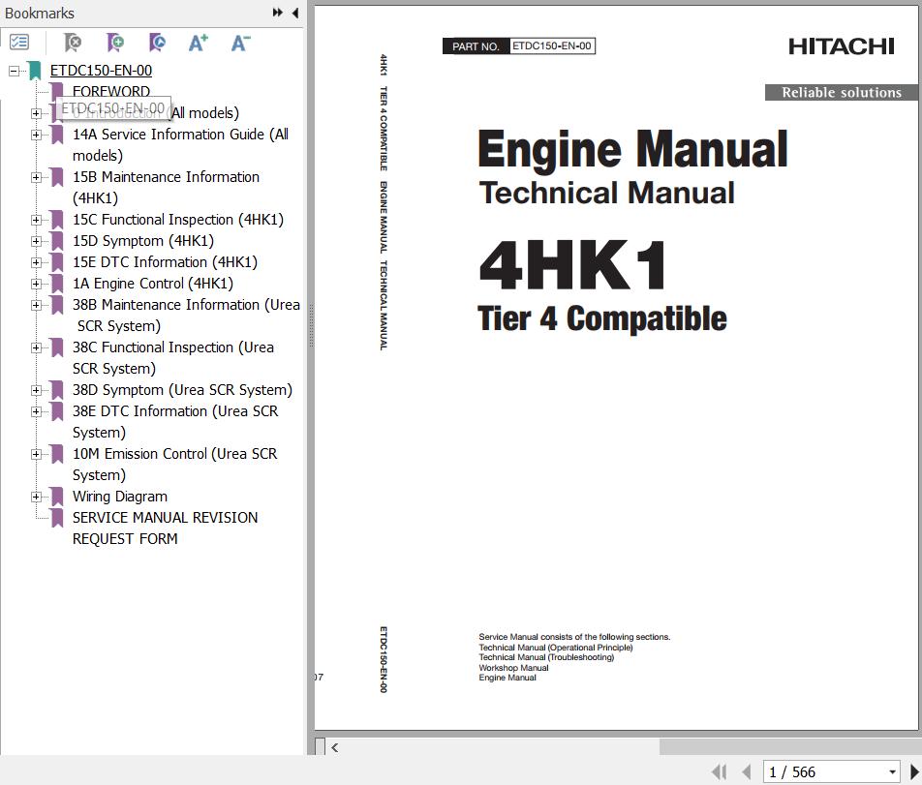Open the bookmark options menu icon
This screenshot has width=922, height=785.
pos(19,43)
